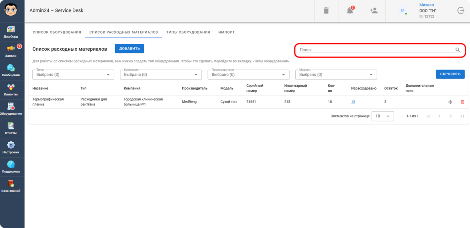Switch to the Импорт tab
470x228 pixels.
[227, 32]
